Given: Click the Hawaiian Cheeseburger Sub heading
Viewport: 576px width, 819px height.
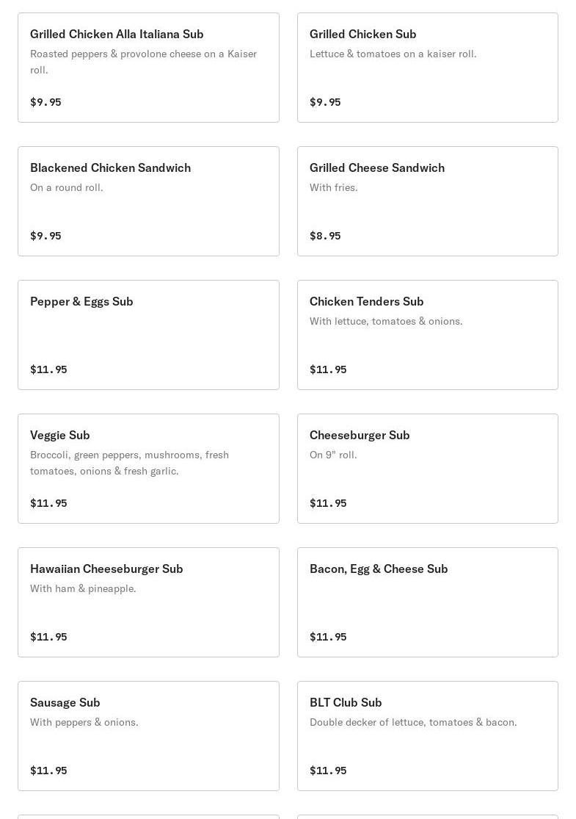Looking at the screenshot, I should point(106,569).
